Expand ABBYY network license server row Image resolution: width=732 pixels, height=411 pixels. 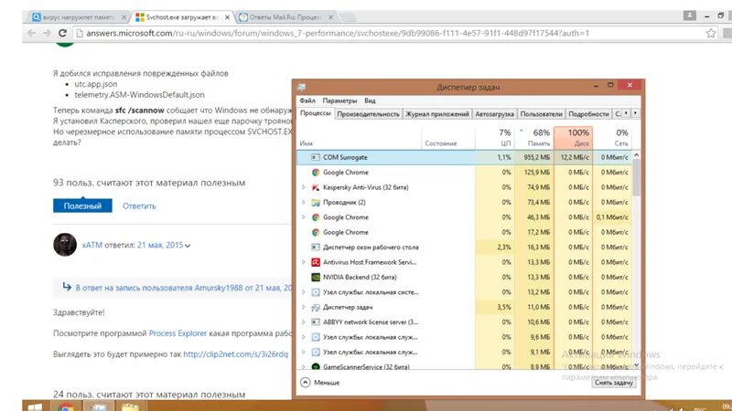pos(304,322)
